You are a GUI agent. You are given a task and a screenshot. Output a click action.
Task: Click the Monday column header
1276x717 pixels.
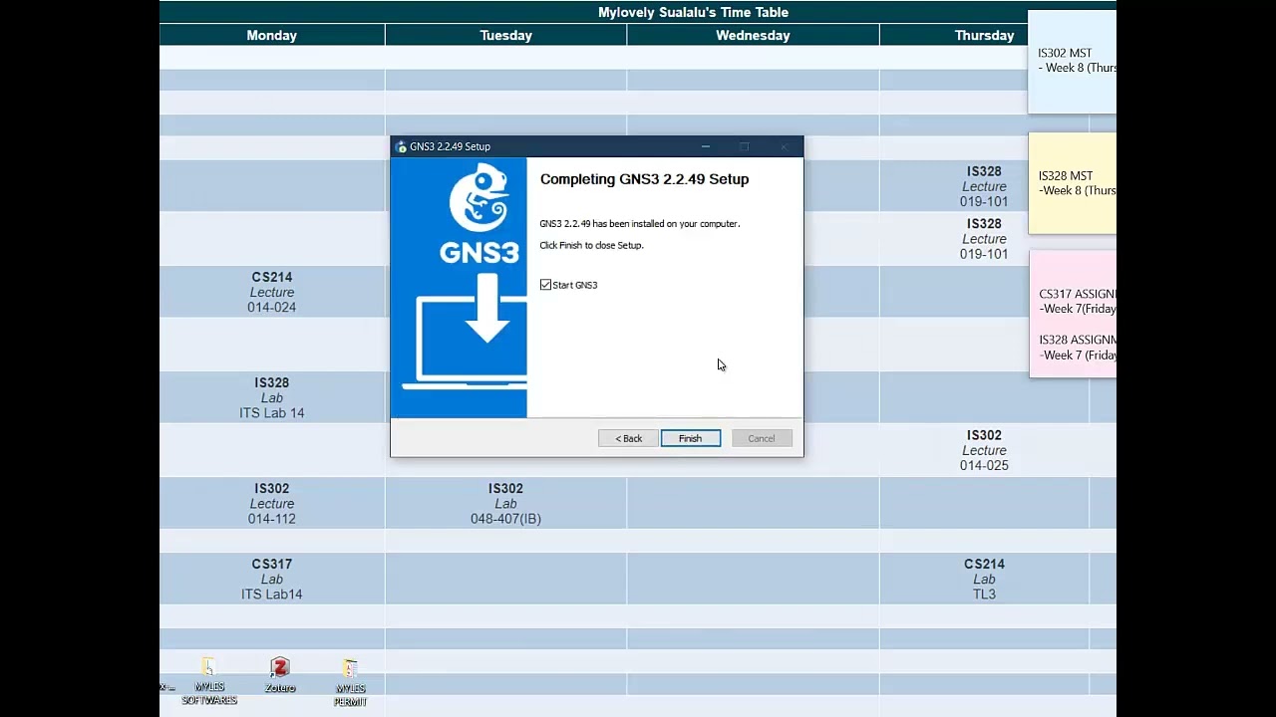tap(272, 35)
